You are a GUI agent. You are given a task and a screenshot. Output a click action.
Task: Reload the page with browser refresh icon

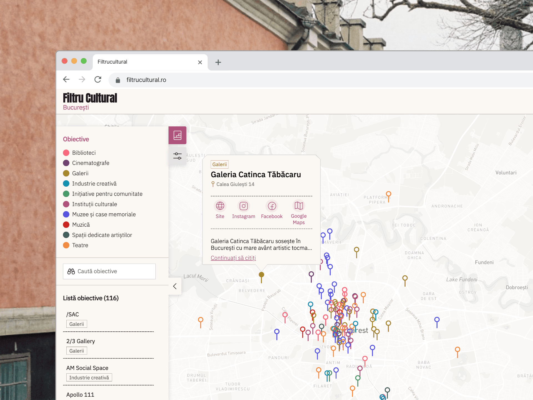98,80
